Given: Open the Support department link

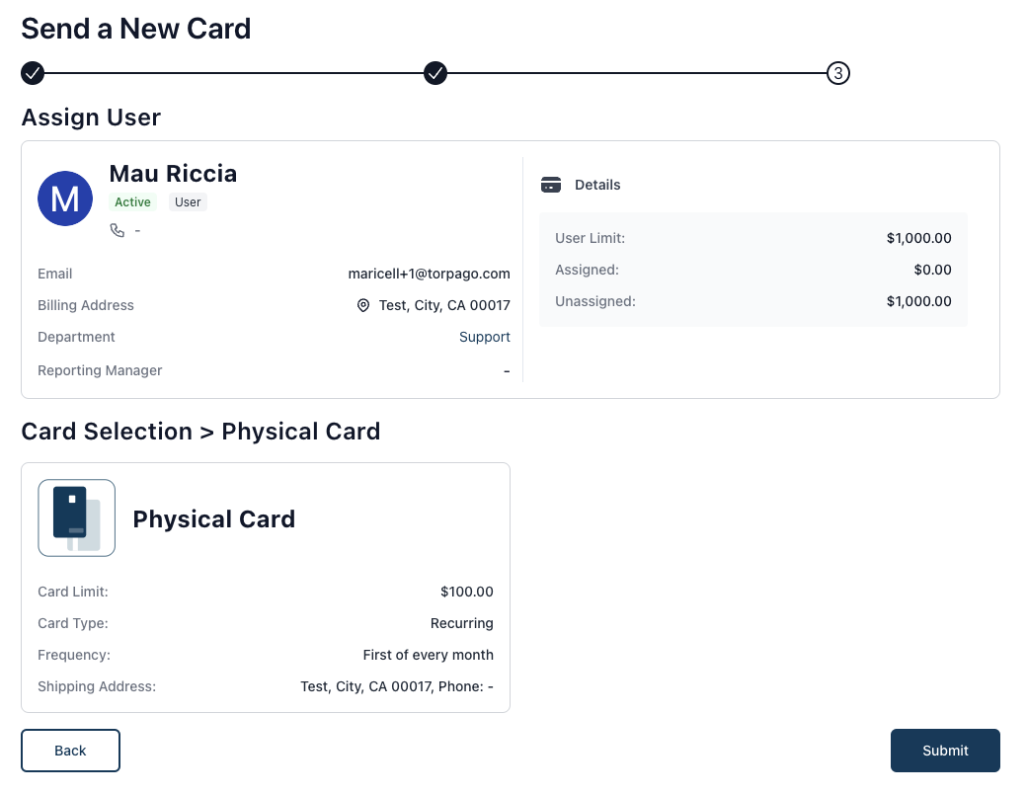Looking at the screenshot, I should pyautogui.click(x=484, y=337).
